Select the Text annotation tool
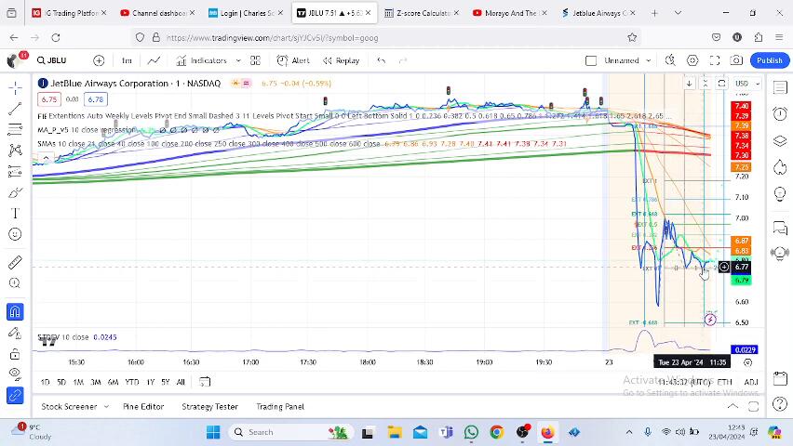Viewport: 793px width, 446px height. tap(15, 214)
